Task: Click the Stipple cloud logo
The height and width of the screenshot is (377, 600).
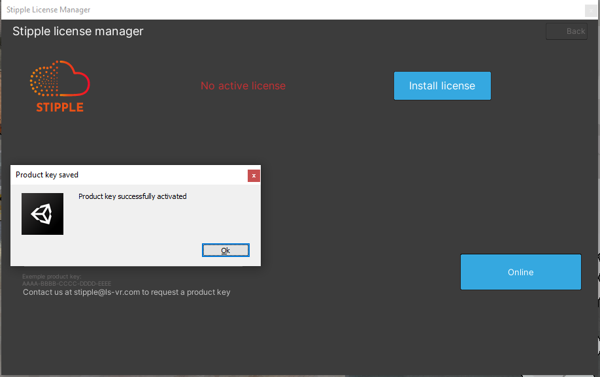Action: coord(59,86)
